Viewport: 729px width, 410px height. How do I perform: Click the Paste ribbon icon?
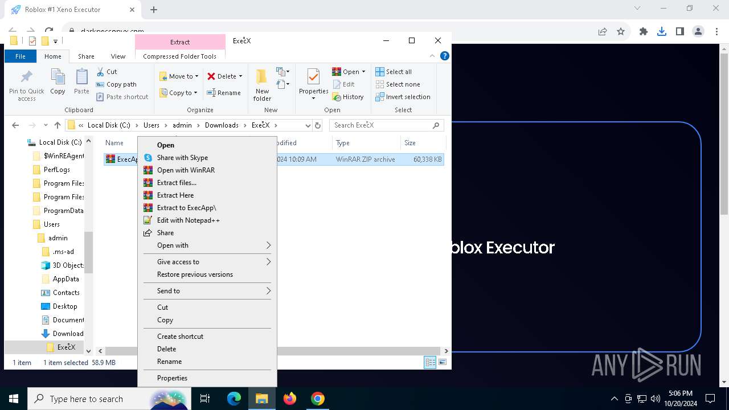[81, 81]
